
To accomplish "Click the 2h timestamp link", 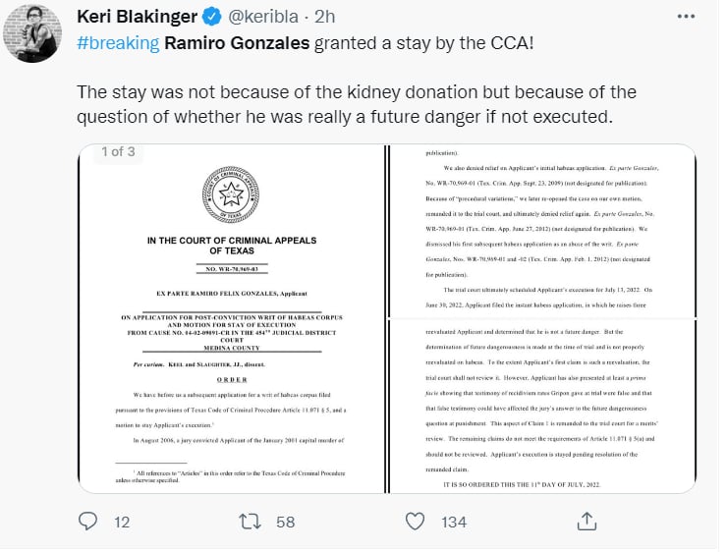I will tap(324, 17).
